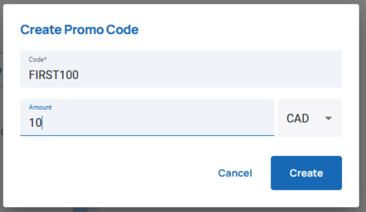Click inside the Amount field
366x212 pixels.
147,117
